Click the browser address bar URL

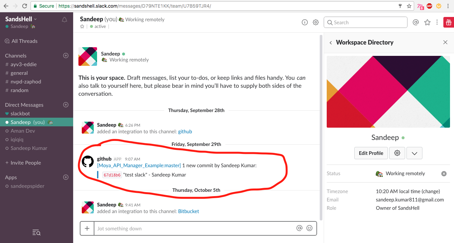[135, 6]
